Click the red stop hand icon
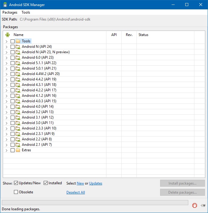Screen dimensions: 208x213 pos(195,205)
